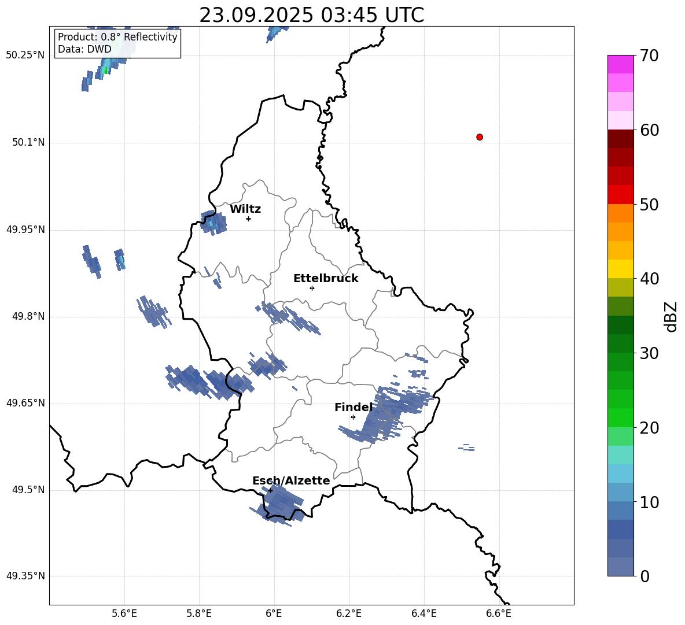The image size is (685, 625).
Task: Click the 50.1°N latitude label
Action: (28, 142)
